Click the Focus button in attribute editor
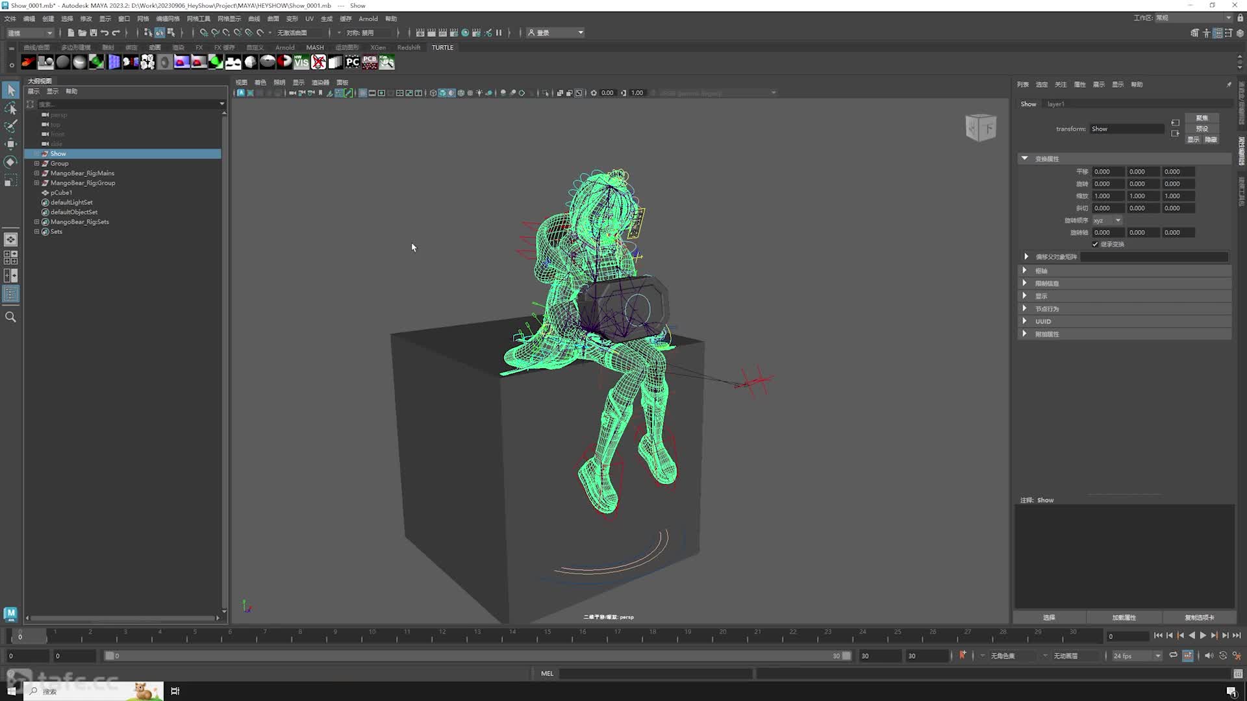The width and height of the screenshot is (1247, 701). 1202,118
